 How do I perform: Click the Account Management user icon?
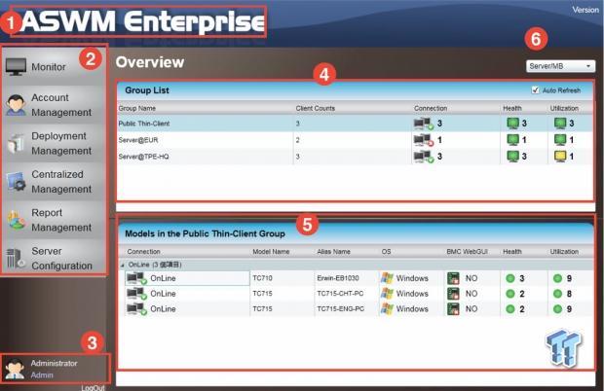16,105
